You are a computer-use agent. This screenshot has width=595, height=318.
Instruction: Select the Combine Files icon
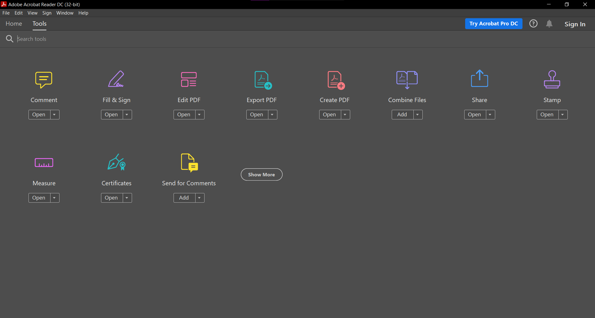(x=407, y=79)
